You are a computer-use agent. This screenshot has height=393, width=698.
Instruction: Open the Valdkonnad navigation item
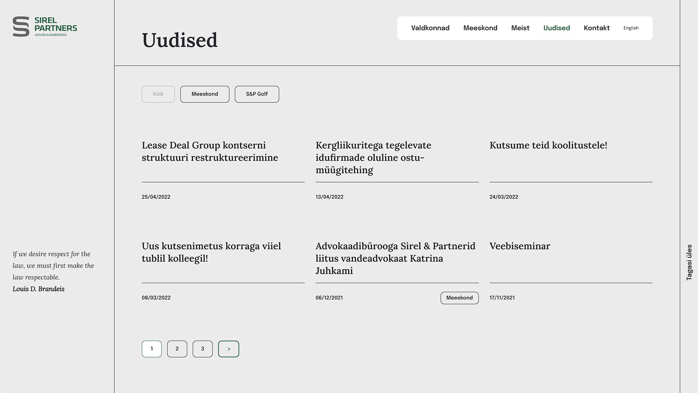coord(430,28)
